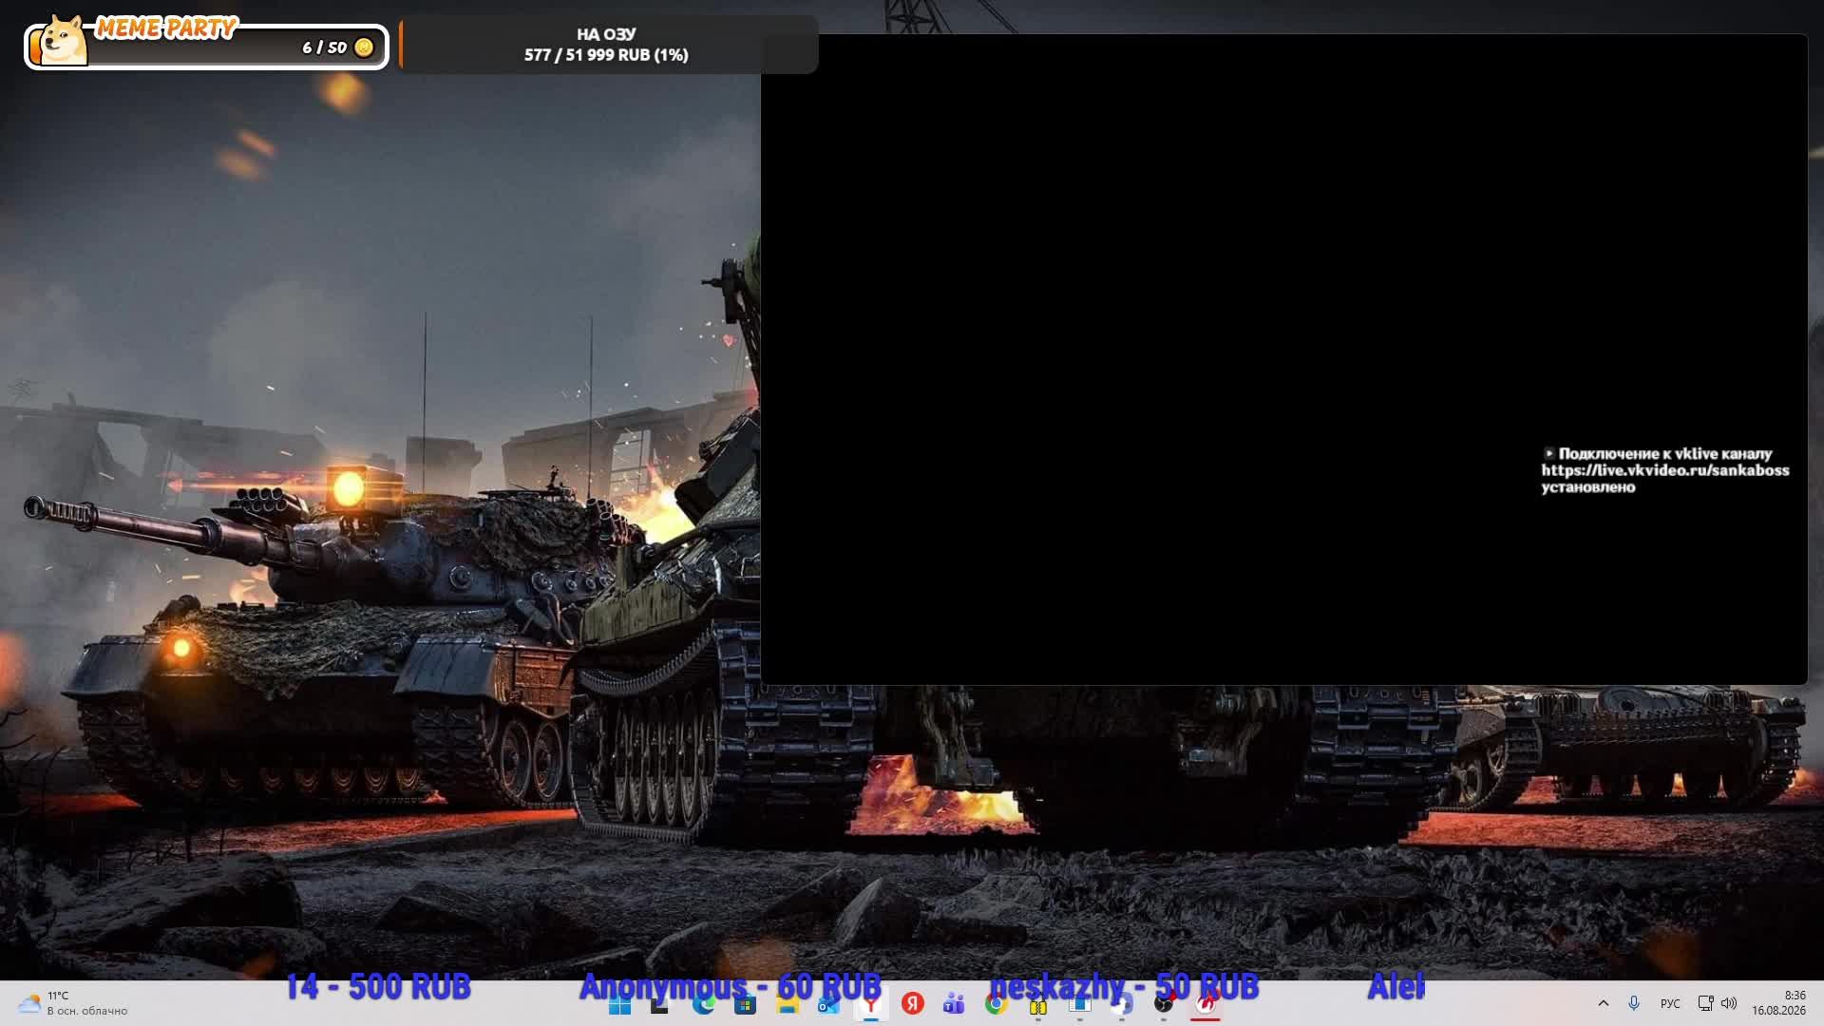The width and height of the screenshot is (1824, 1026).
Task: Launch Google Chrome from the taskbar
Action: pos(996,1004)
